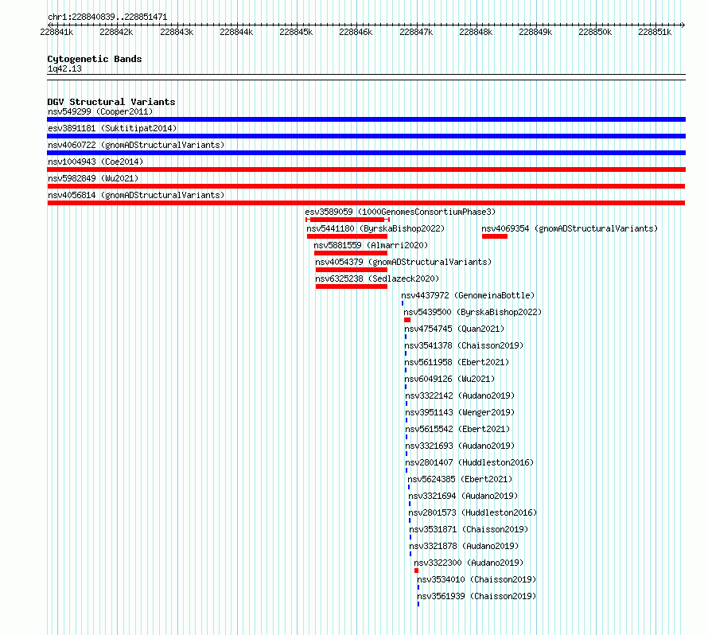Open nsv4060722 (gnomADStructuralVariants) variant
The image size is (708, 635).
pos(136,145)
